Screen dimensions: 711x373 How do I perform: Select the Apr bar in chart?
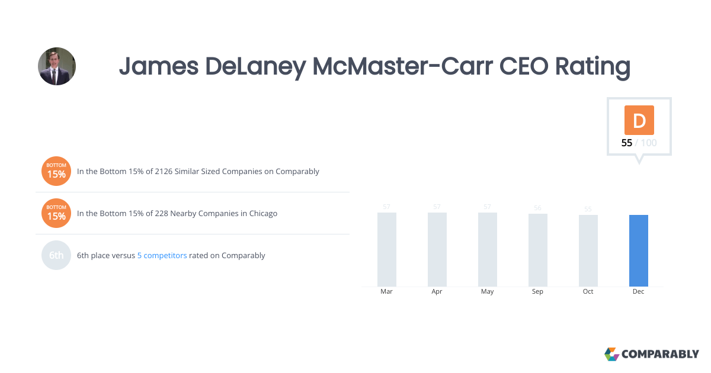coord(437,249)
